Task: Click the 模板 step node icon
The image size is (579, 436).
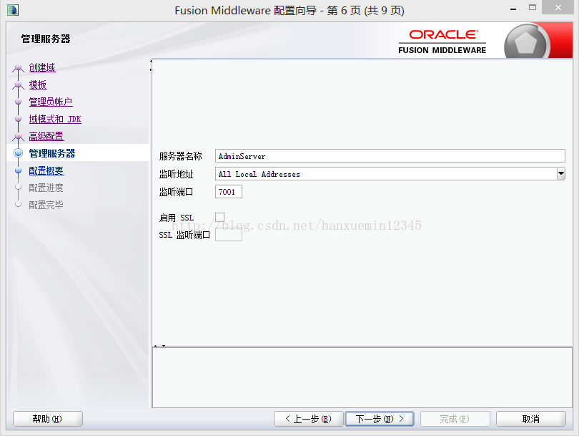Action: 18,85
